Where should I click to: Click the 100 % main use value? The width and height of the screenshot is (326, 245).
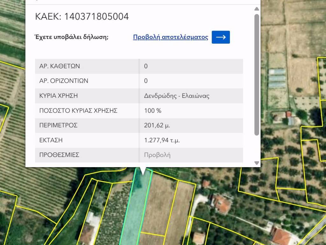[153, 111]
